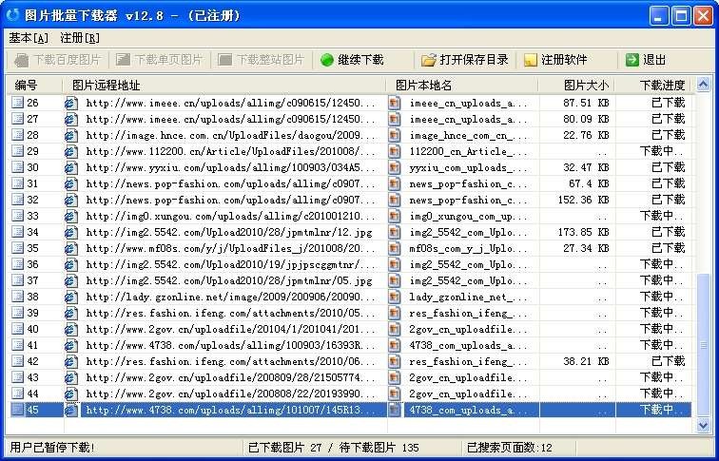Click the 退出 button label

coord(654,60)
